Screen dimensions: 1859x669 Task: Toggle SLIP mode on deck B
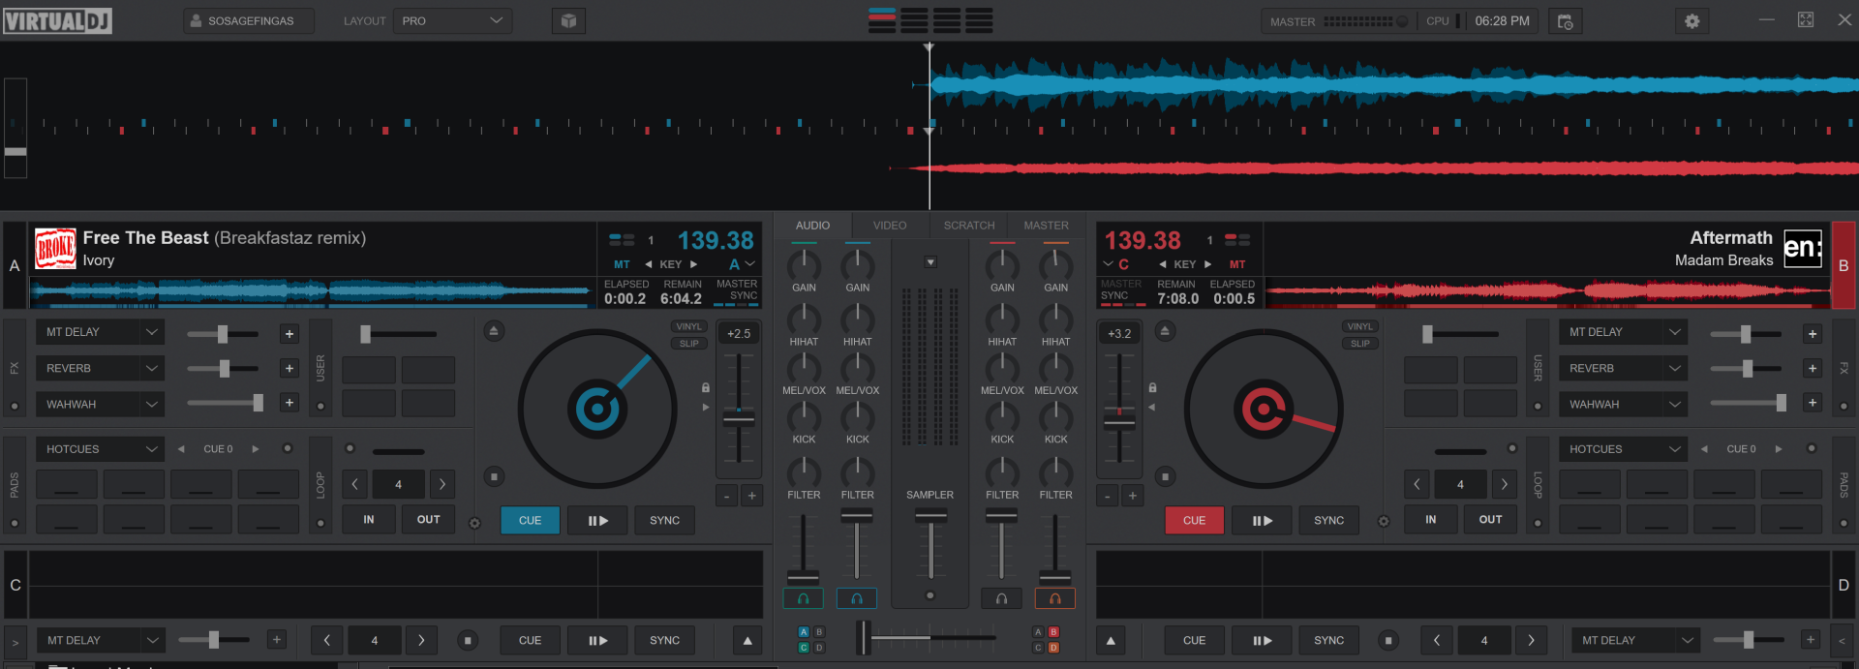point(1359,344)
